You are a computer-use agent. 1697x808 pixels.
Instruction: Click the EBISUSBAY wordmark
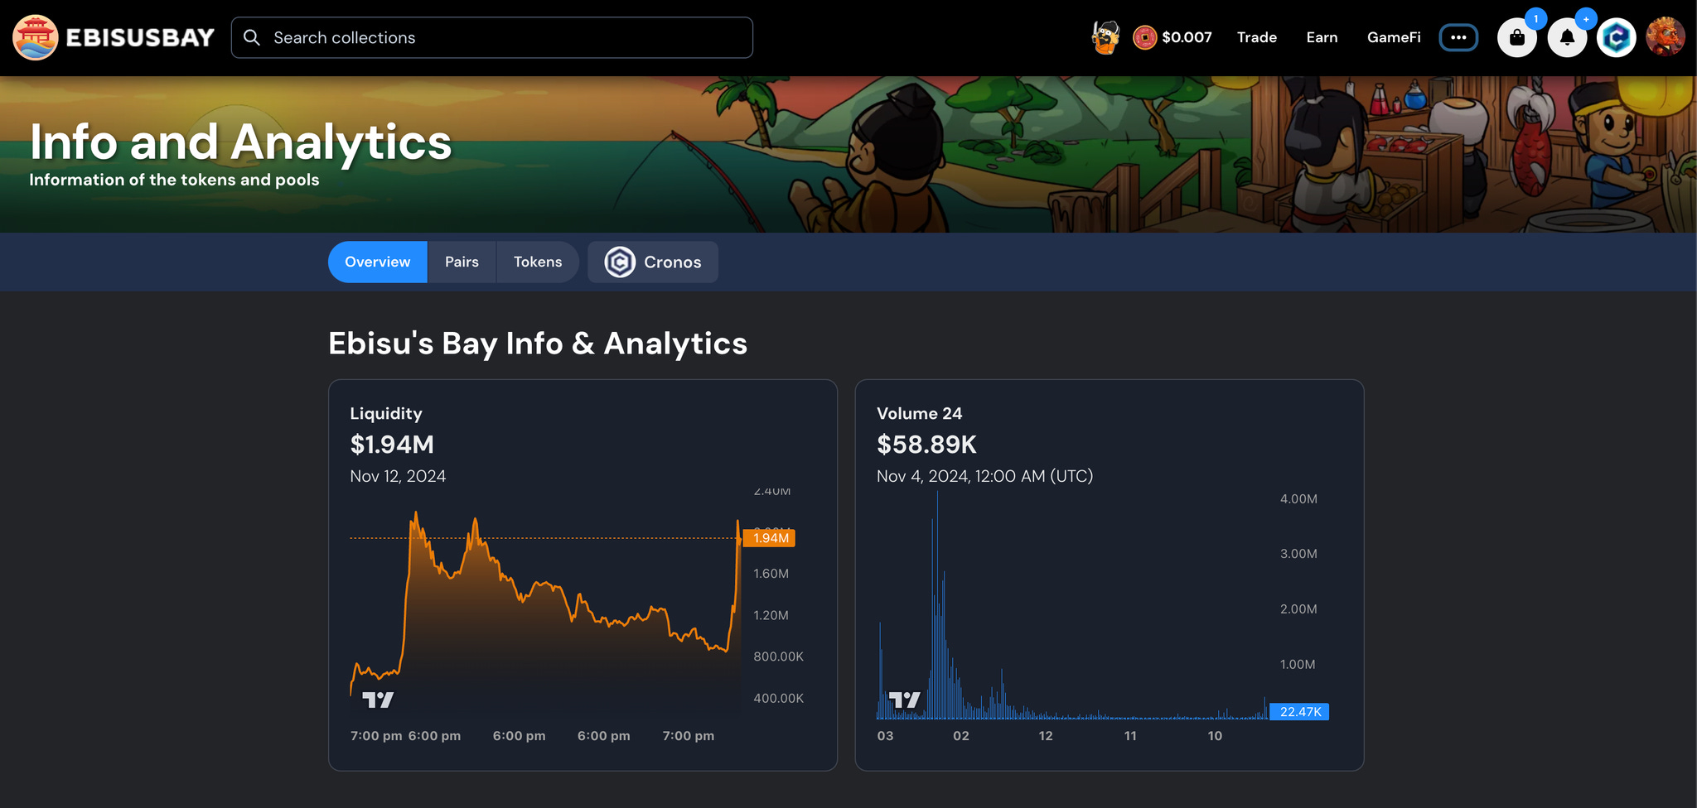pyautogui.click(x=140, y=38)
